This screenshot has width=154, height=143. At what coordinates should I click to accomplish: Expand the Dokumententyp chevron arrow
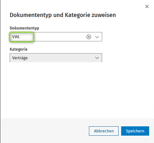(97, 37)
